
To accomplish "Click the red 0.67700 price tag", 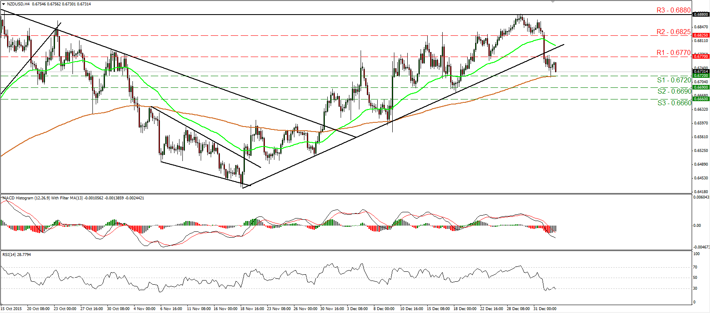I will 701,56.
